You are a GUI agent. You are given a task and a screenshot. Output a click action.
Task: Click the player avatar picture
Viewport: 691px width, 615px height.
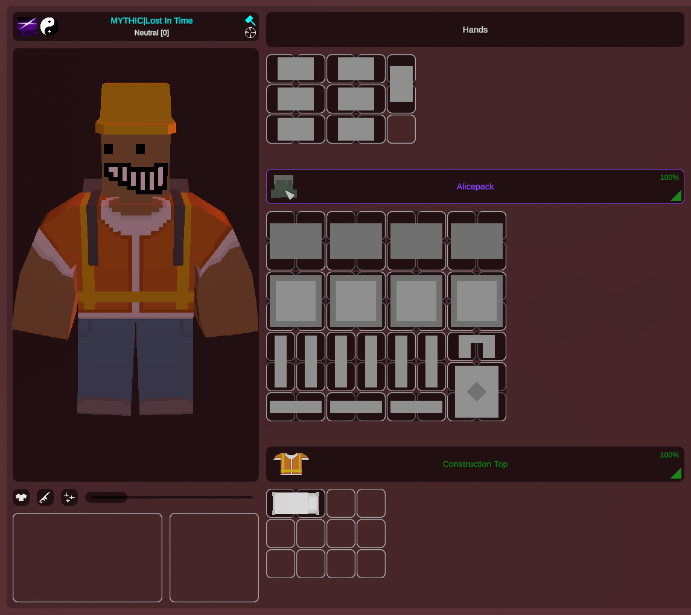(27, 27)
